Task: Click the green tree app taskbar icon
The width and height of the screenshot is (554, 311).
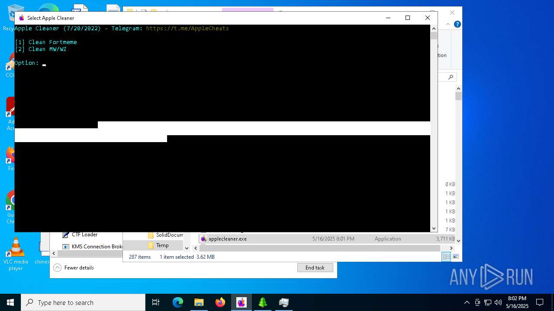Action: pyautogui.click(x=262, y=302)
